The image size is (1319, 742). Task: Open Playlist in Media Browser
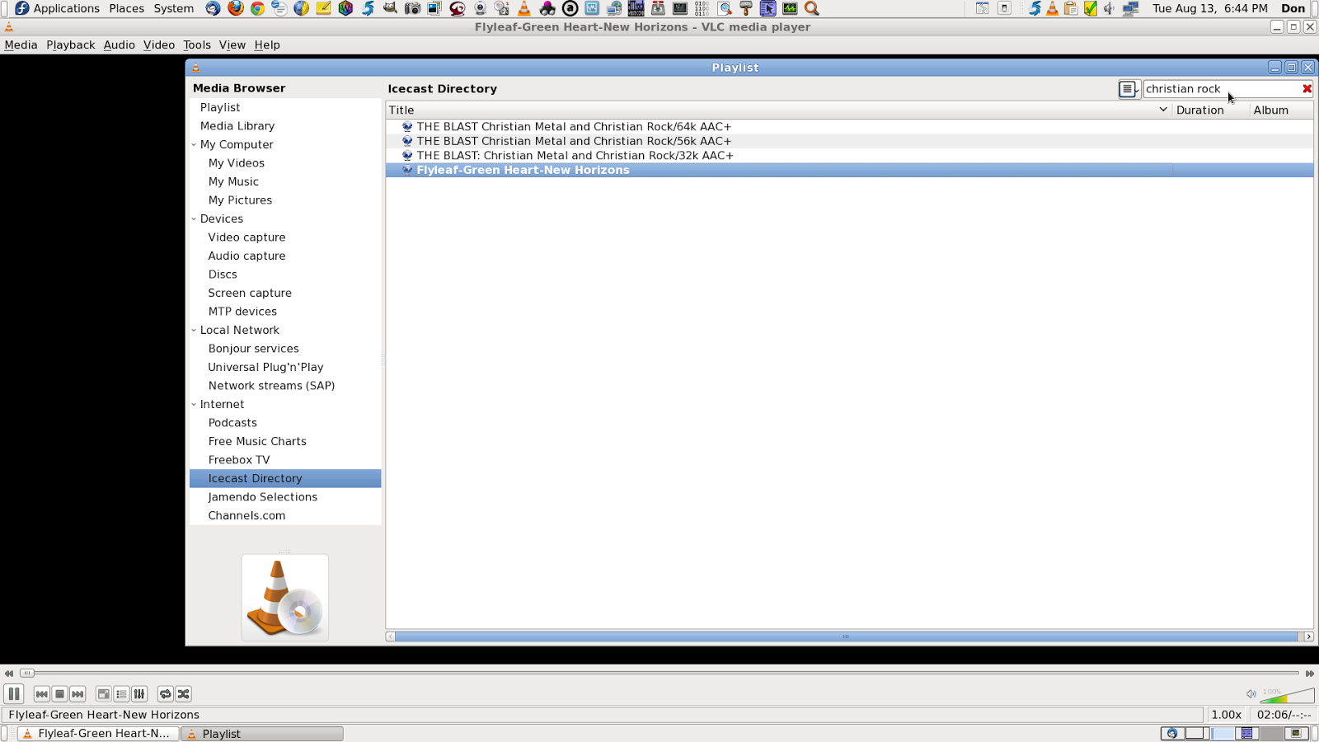[220, 108]
